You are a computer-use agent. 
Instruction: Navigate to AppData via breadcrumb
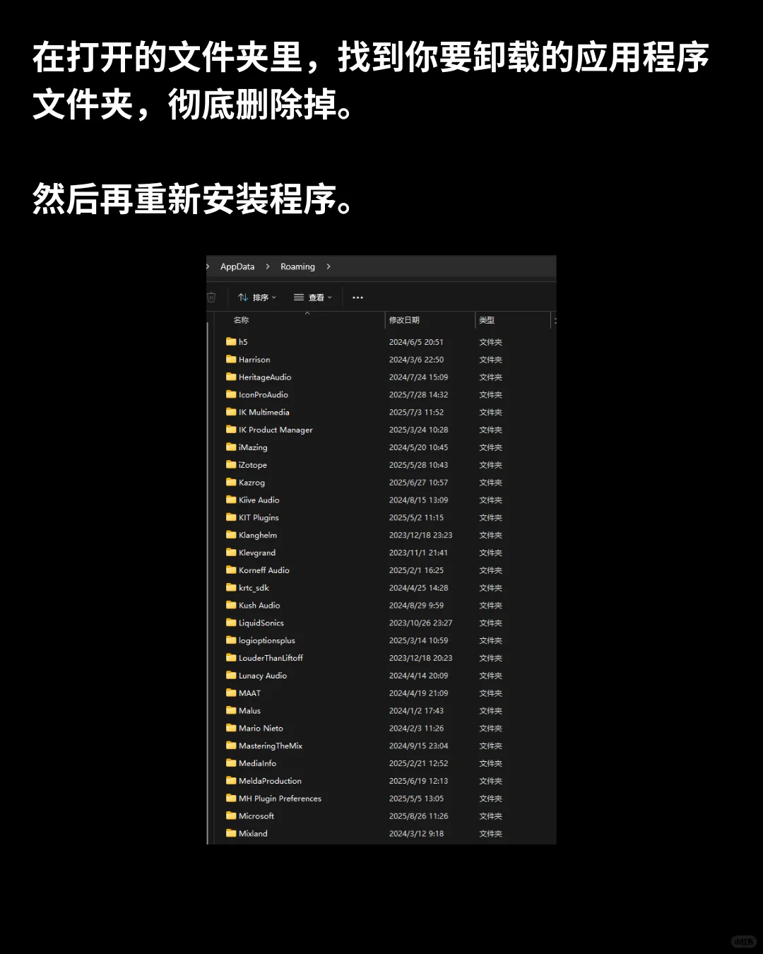click(x=237, y=266)
